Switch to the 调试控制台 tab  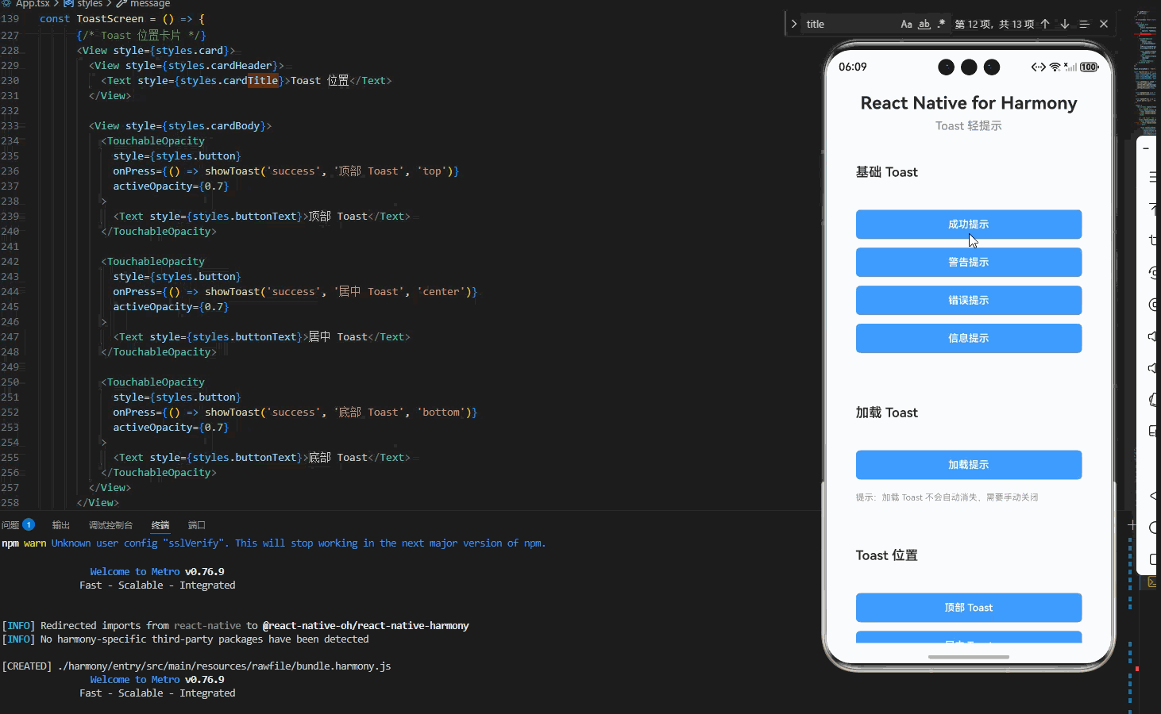pyautogui.click(x=110, y=525)
